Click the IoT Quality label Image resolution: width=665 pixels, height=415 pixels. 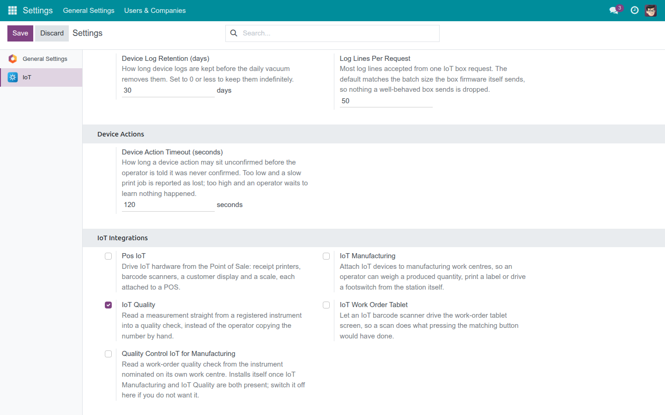click(x=139, y=305)
